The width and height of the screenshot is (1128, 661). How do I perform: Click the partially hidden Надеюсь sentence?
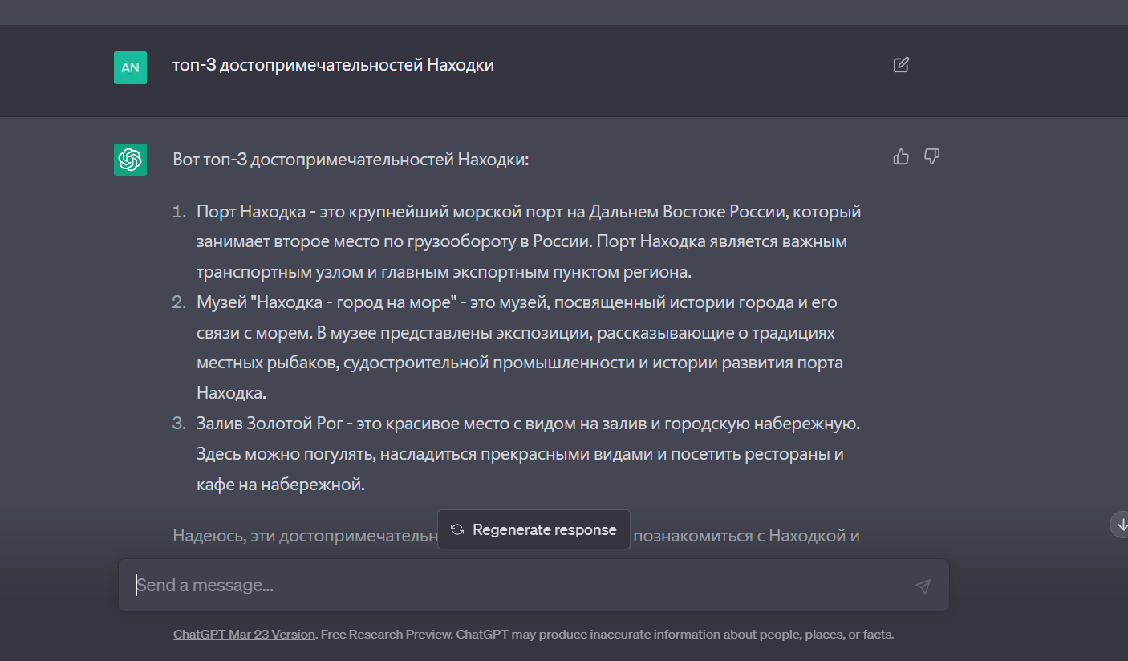281,534
